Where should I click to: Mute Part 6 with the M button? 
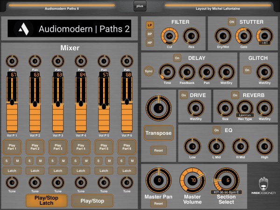[133, 161]
